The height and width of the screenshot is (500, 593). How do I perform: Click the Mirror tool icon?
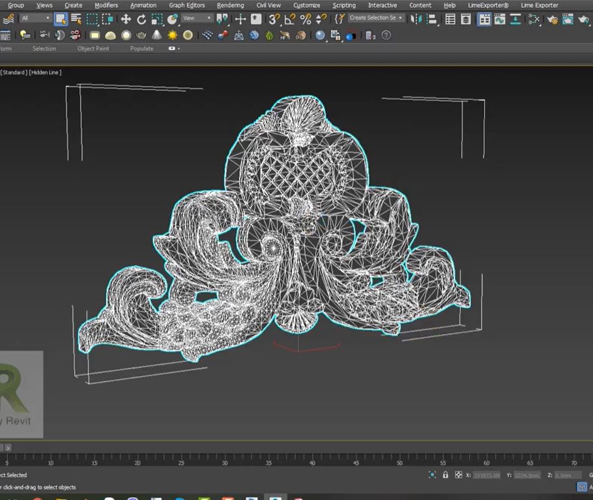click(x=415, y=19)
